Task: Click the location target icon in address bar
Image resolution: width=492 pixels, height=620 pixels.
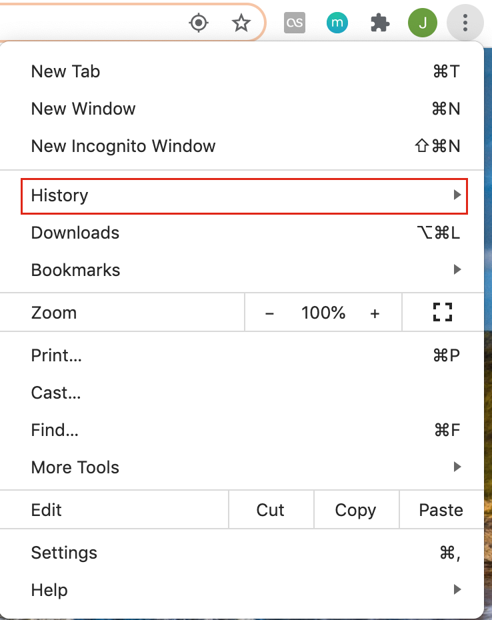Action: tap(199, 23)
